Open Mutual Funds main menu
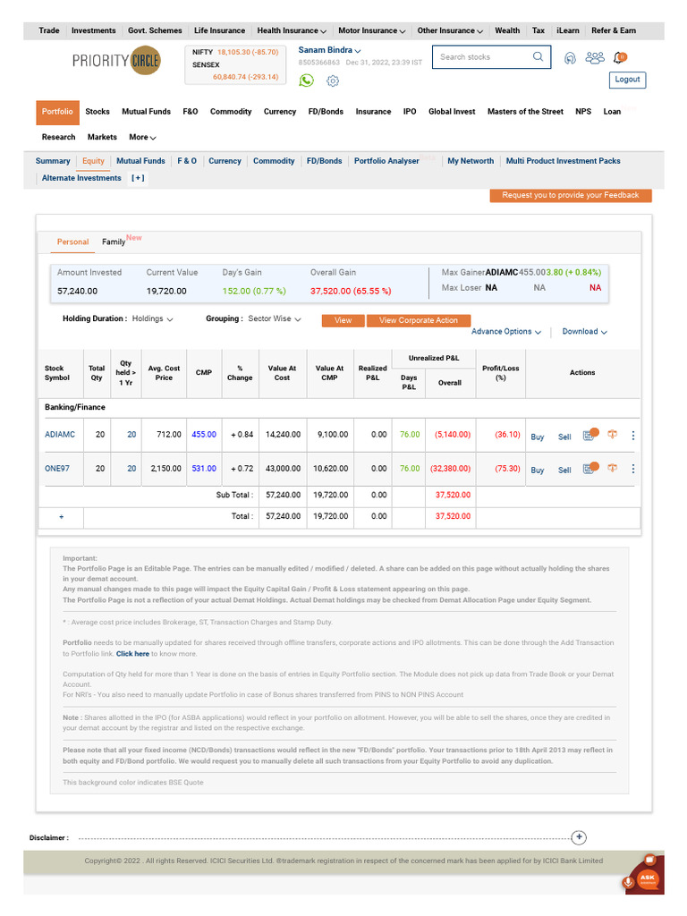This screenshot has height=916, width=687. pyautogui.click(x=146, y=112)
